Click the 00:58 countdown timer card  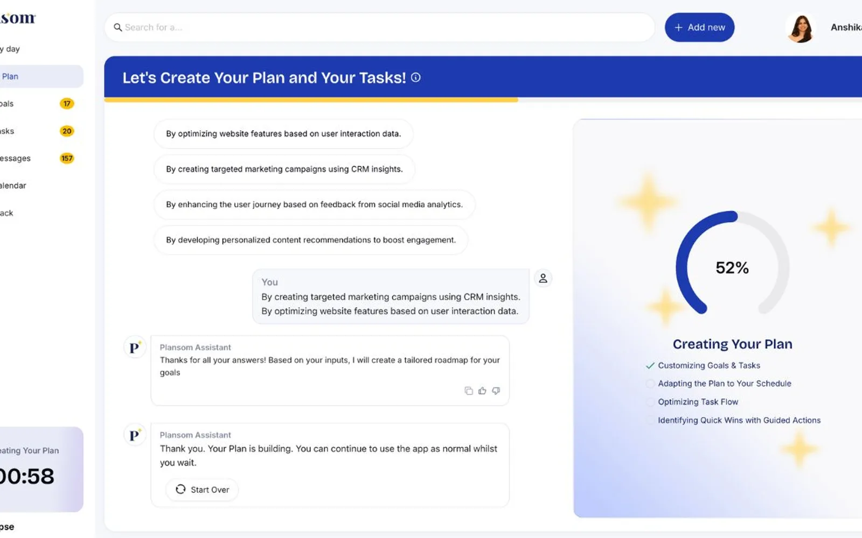coord(41,469)
